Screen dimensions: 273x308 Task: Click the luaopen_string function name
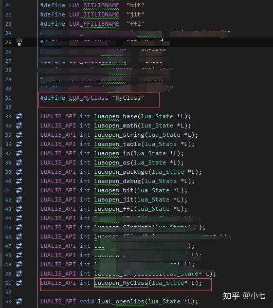[x=119, y=135]
